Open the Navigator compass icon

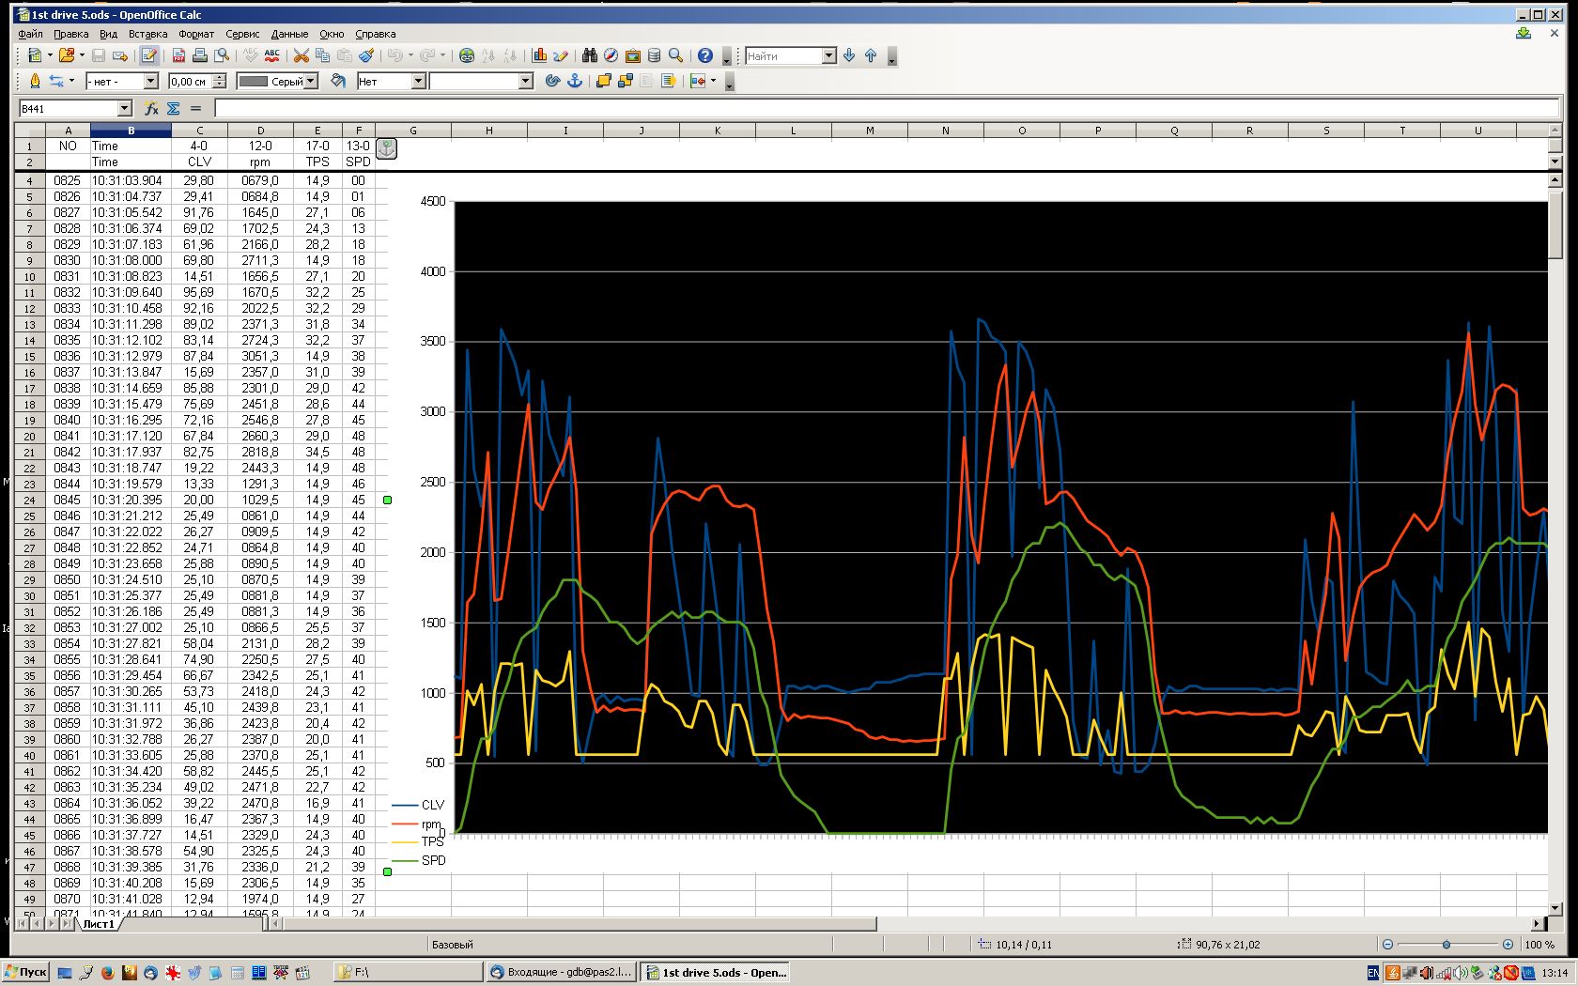point(611,56)
